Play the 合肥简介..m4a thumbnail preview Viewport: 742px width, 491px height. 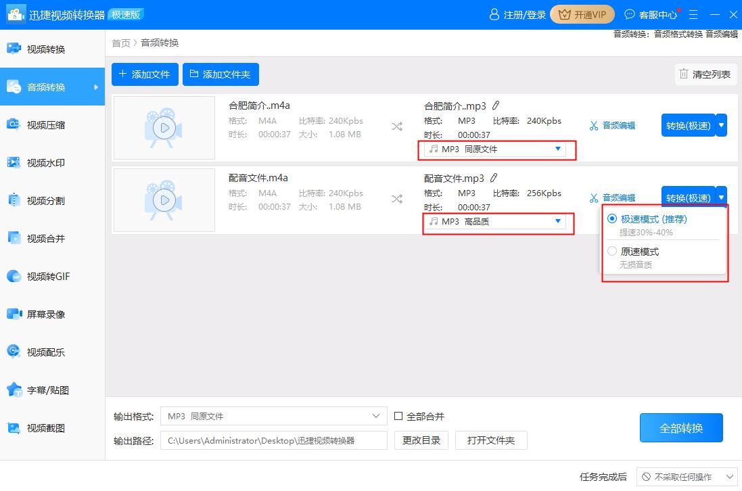point(164,127)
